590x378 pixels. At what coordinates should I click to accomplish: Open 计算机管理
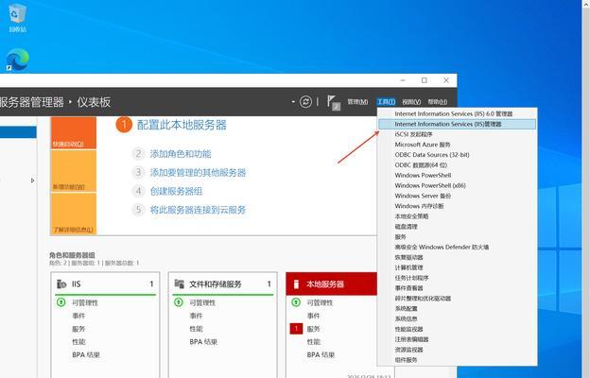click(x=458, y=267)
